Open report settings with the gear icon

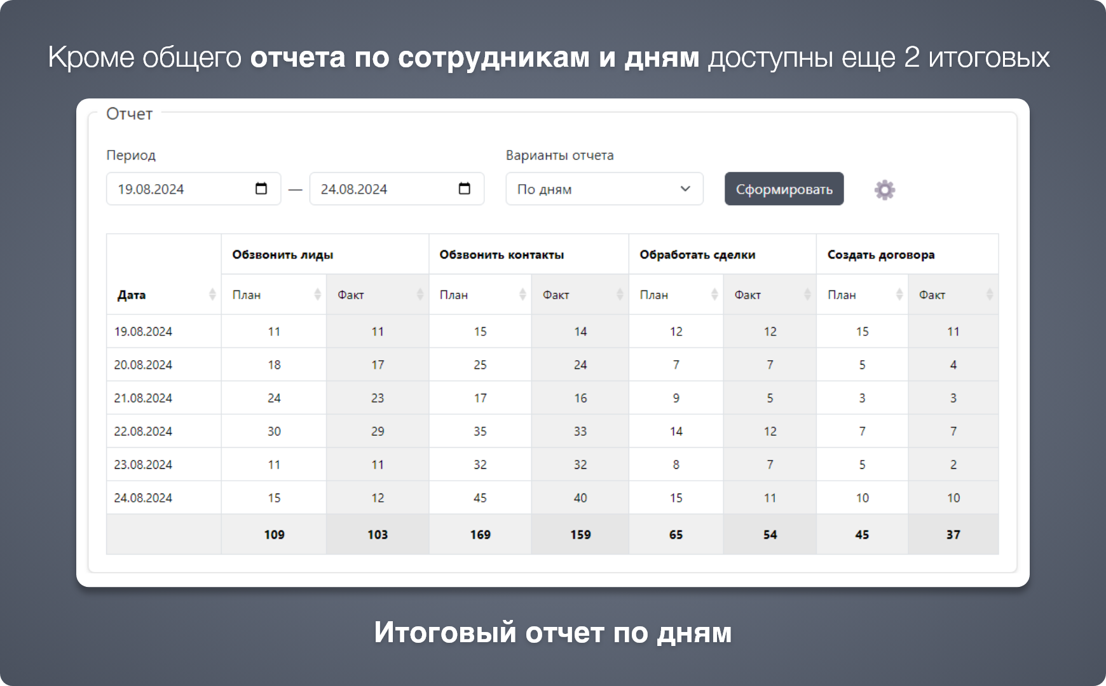(884, 189)
